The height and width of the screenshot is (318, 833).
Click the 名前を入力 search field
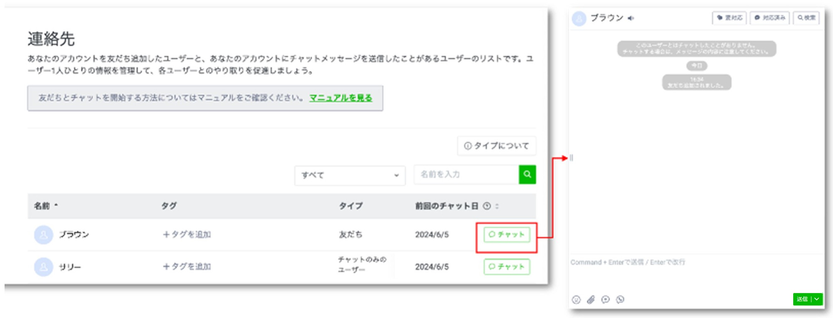pyautogui.click(x=466, y=174)
